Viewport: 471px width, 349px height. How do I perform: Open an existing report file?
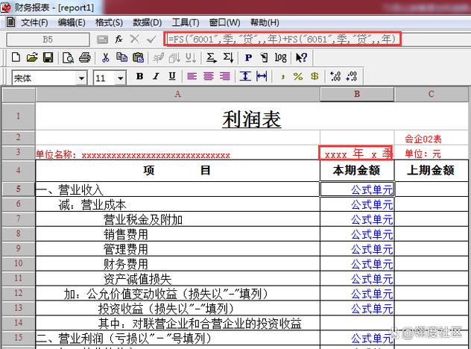[32, 57]
